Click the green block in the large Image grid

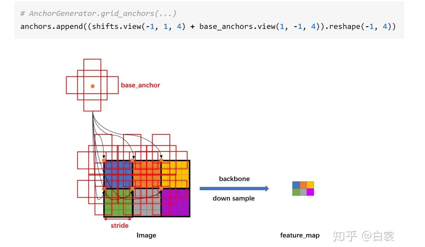tap(121, 208)
